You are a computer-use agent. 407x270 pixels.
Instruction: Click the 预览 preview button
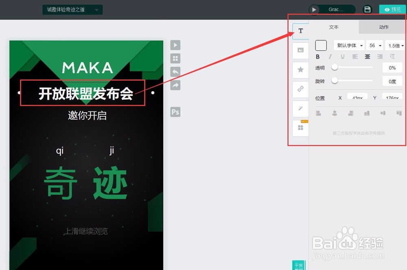(392, 9)
